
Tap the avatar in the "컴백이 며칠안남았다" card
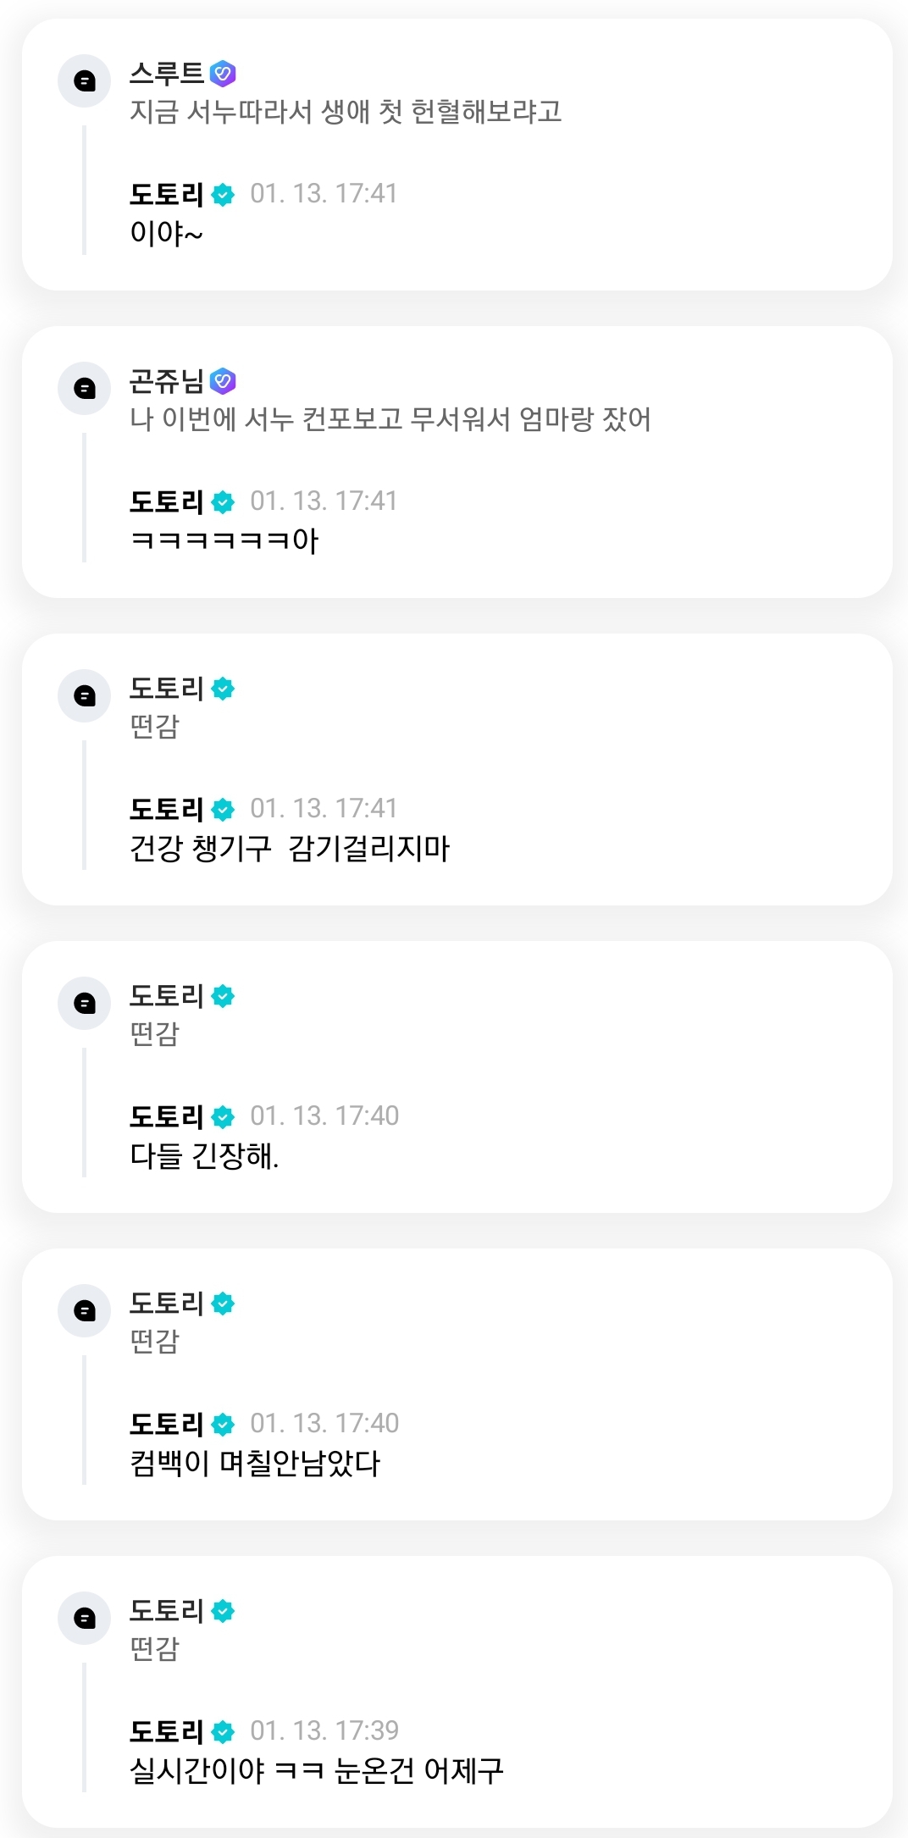(x=84, y=1311)
